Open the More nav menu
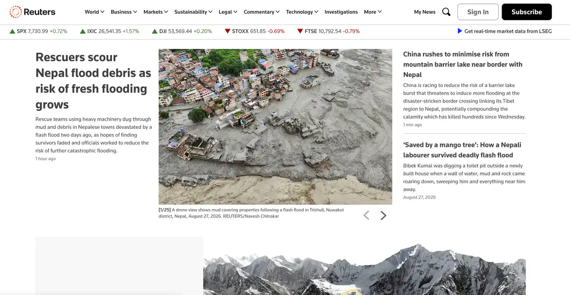This screenshot has height=295, width=570. 373,12
